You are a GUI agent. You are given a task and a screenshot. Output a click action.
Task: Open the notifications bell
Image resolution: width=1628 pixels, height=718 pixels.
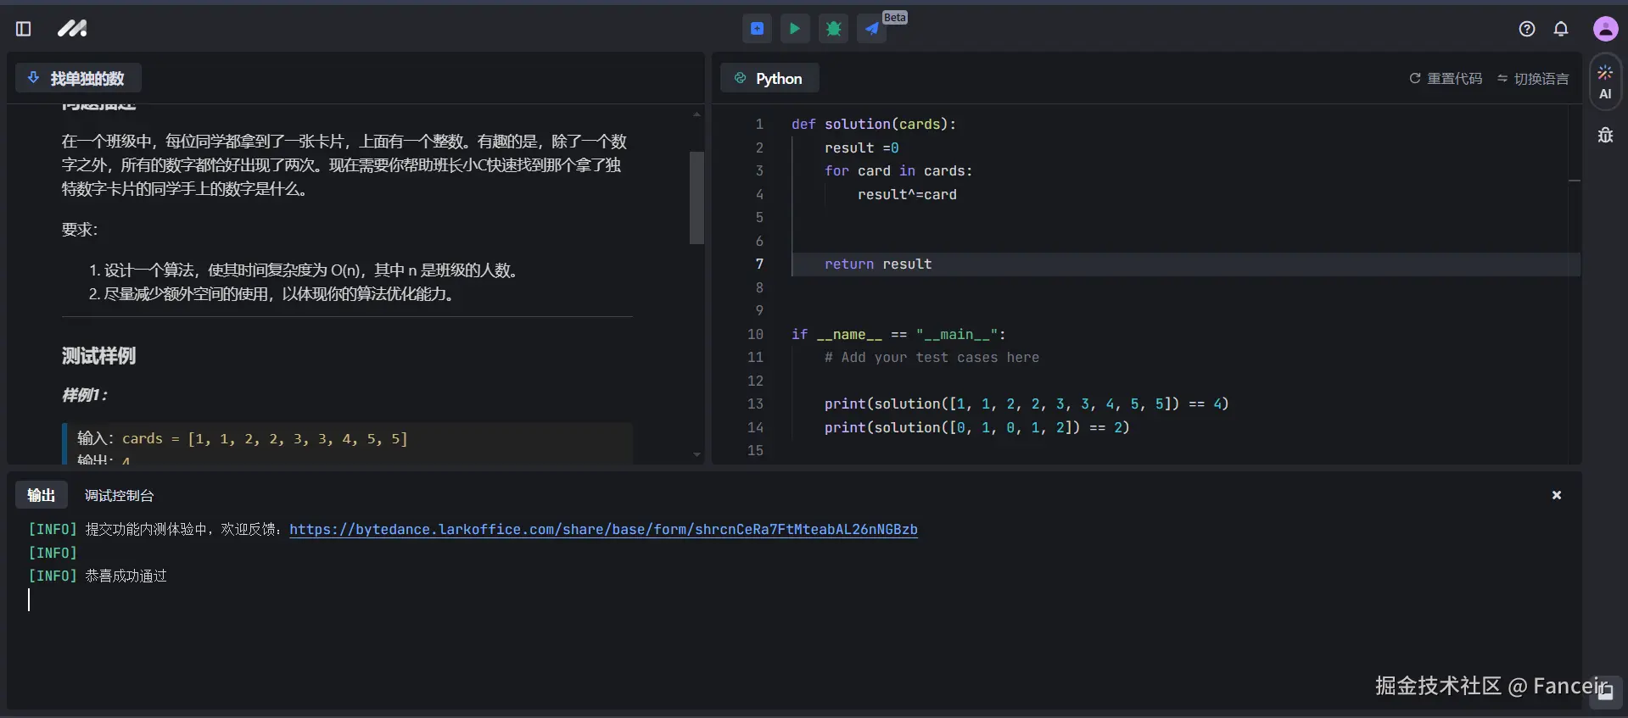pos(1560,29)
